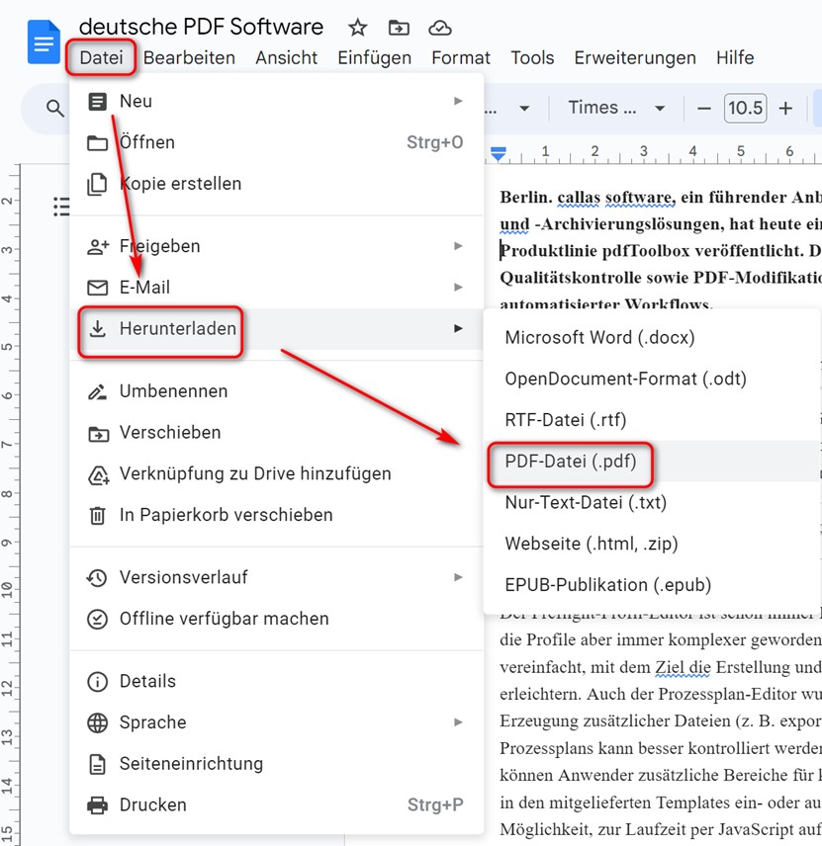
Task: Open the Bearbeiten menu
Action: [190, 57]
